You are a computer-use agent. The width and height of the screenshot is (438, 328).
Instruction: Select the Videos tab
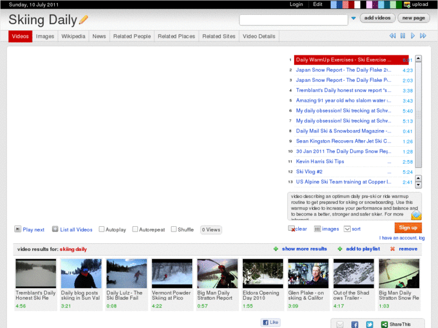20,36
